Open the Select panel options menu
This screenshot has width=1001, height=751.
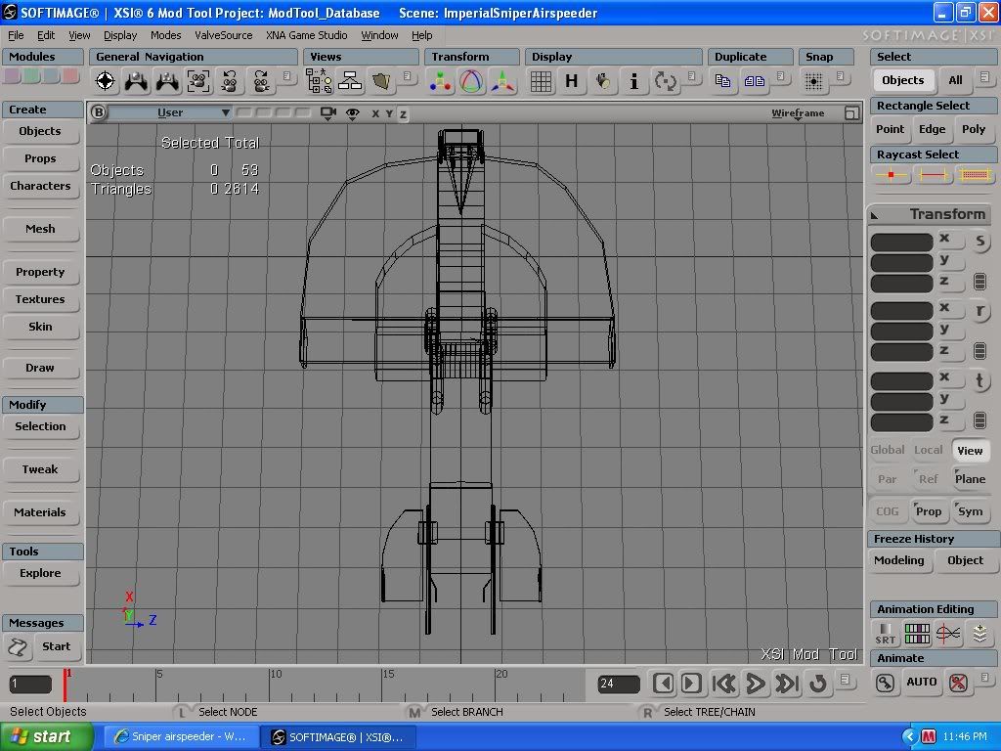(x=985, y=77)
